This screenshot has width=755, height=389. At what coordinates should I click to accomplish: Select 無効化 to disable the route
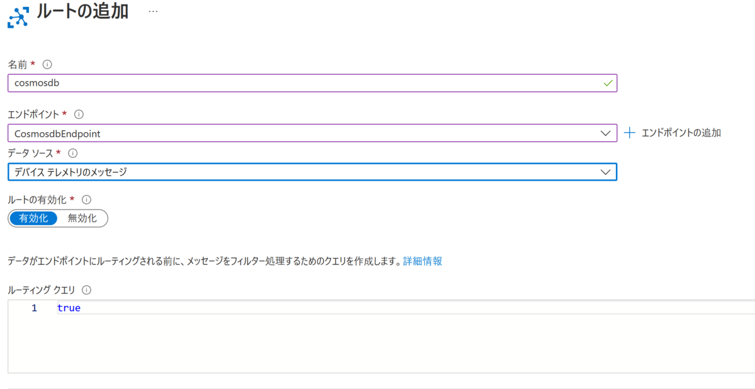pyautogui.click(x=82, y=218)
